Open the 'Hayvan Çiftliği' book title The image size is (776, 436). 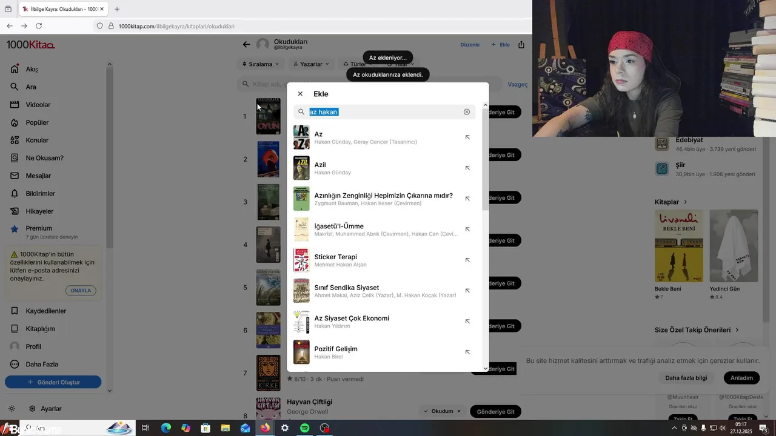[309, 401]
